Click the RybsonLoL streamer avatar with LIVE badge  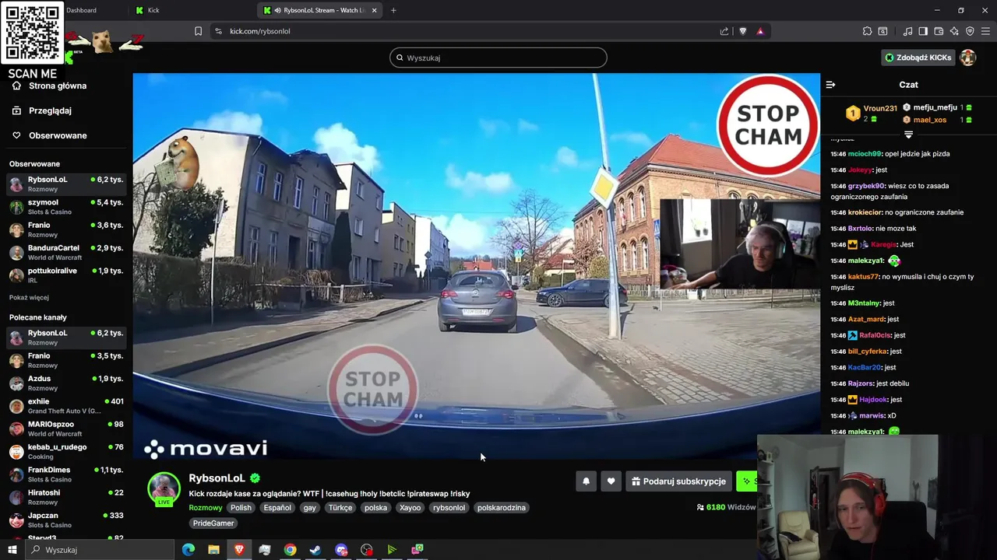(x=164, y=489)
